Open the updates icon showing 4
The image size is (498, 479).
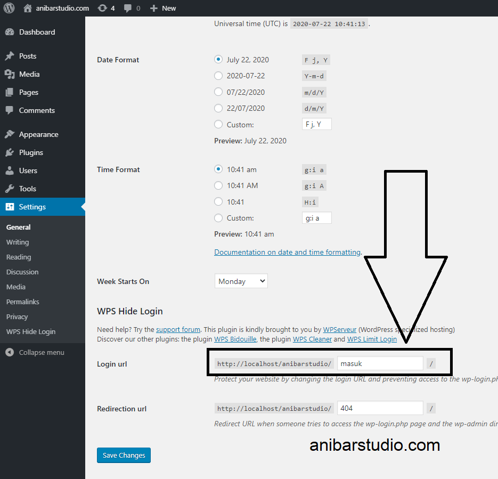(102, 8)
